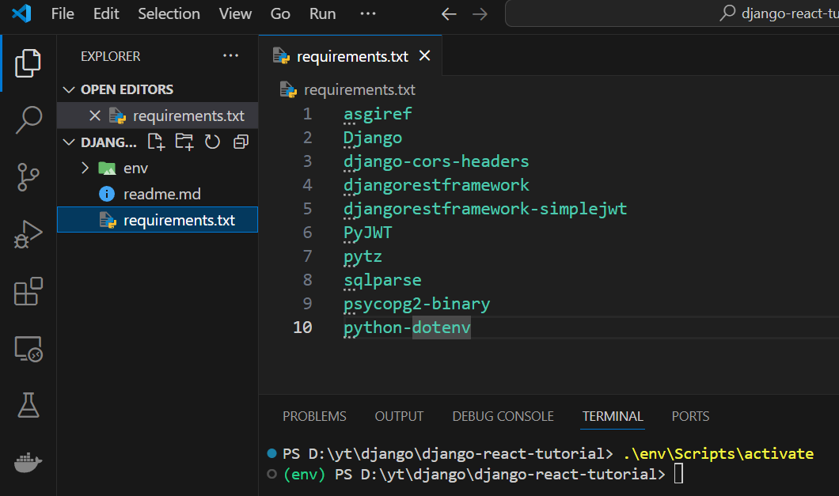Open the View menu
839x496 pixels.
235,14
